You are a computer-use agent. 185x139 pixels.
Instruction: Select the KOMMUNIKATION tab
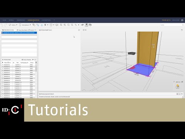click(34, 20)
